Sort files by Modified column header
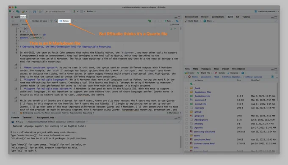The height and width of the screenshot is (165, 288). click(255, 80)
